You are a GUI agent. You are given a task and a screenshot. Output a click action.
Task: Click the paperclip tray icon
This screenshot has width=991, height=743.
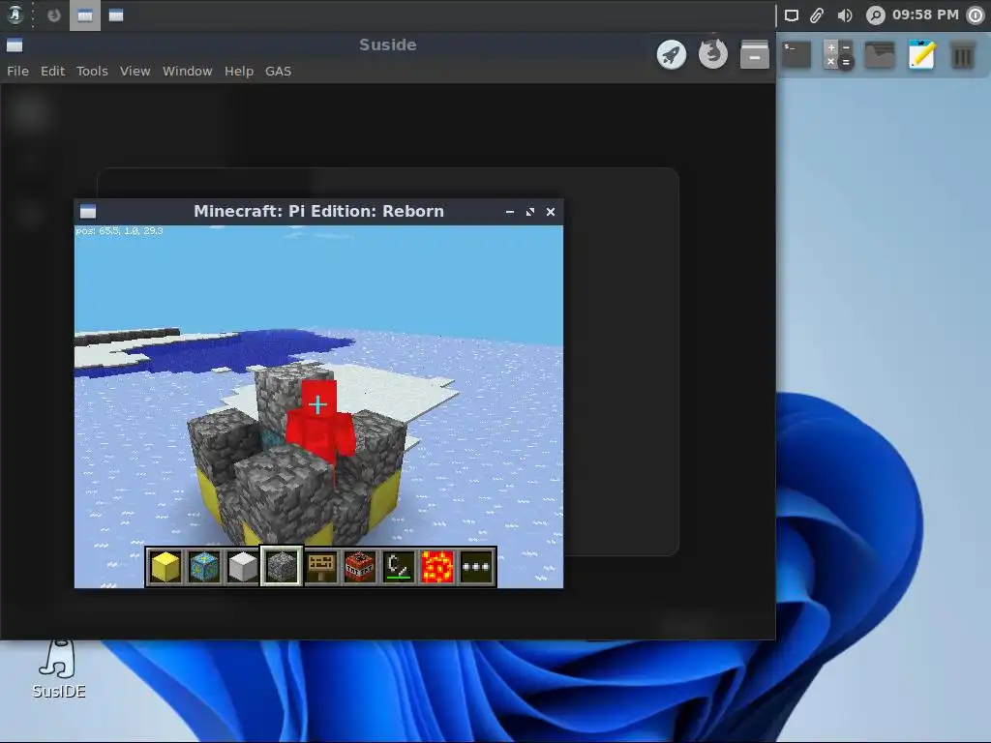[817, 15]
